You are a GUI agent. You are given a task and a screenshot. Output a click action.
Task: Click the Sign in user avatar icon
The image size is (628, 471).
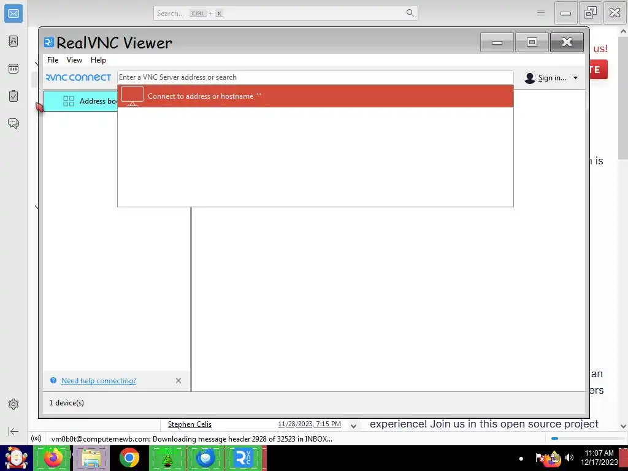pyautogui.click(x=529, y=78)
